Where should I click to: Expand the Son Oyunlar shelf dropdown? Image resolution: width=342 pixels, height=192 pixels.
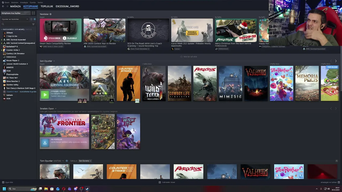coord(54,61)
